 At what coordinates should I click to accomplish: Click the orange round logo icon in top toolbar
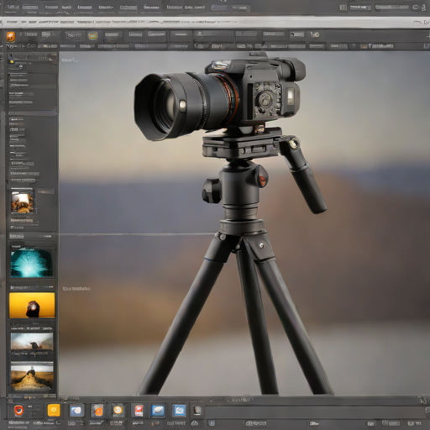click(11, 36)
